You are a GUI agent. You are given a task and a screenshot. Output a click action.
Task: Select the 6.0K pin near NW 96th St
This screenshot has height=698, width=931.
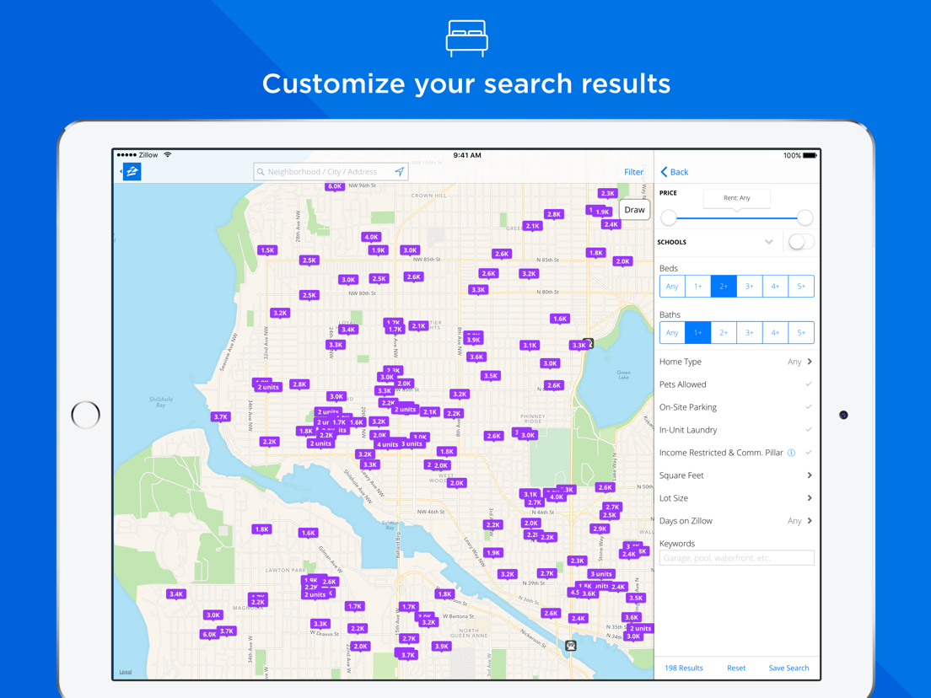pyautogui.click(x=335, y=186)
